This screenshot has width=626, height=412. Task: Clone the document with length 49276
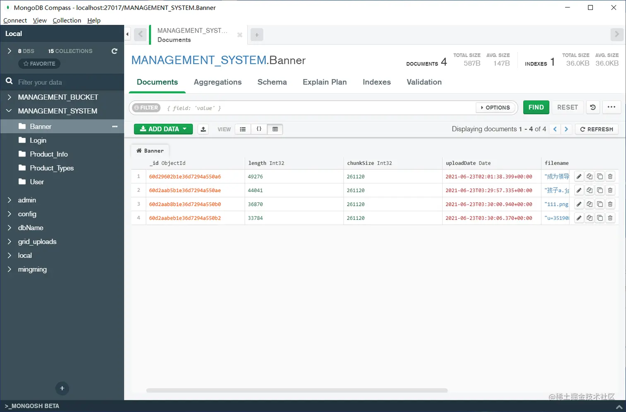pyautogui.click(x=600, y=176)
